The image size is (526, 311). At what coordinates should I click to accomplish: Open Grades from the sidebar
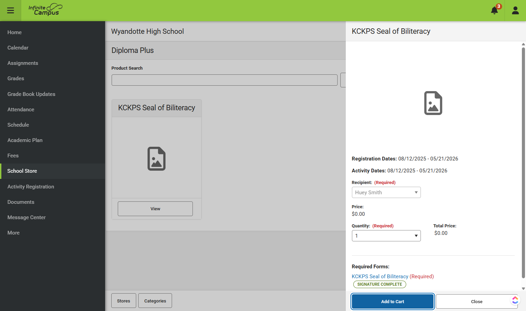click(53, 79)
